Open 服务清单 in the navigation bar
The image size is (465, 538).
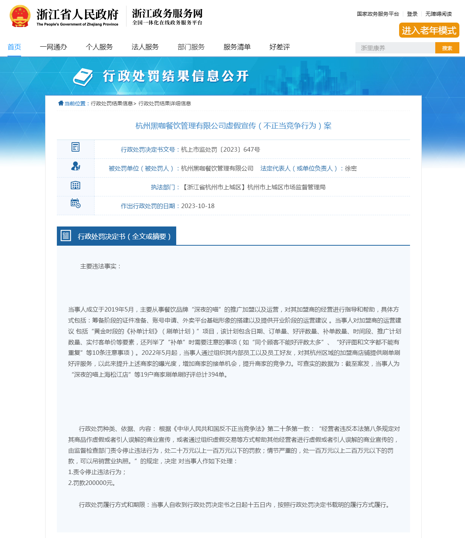[x=237, y=47]
